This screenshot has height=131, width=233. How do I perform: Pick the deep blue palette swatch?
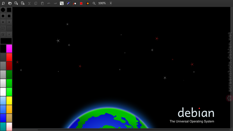coord(3,118)
